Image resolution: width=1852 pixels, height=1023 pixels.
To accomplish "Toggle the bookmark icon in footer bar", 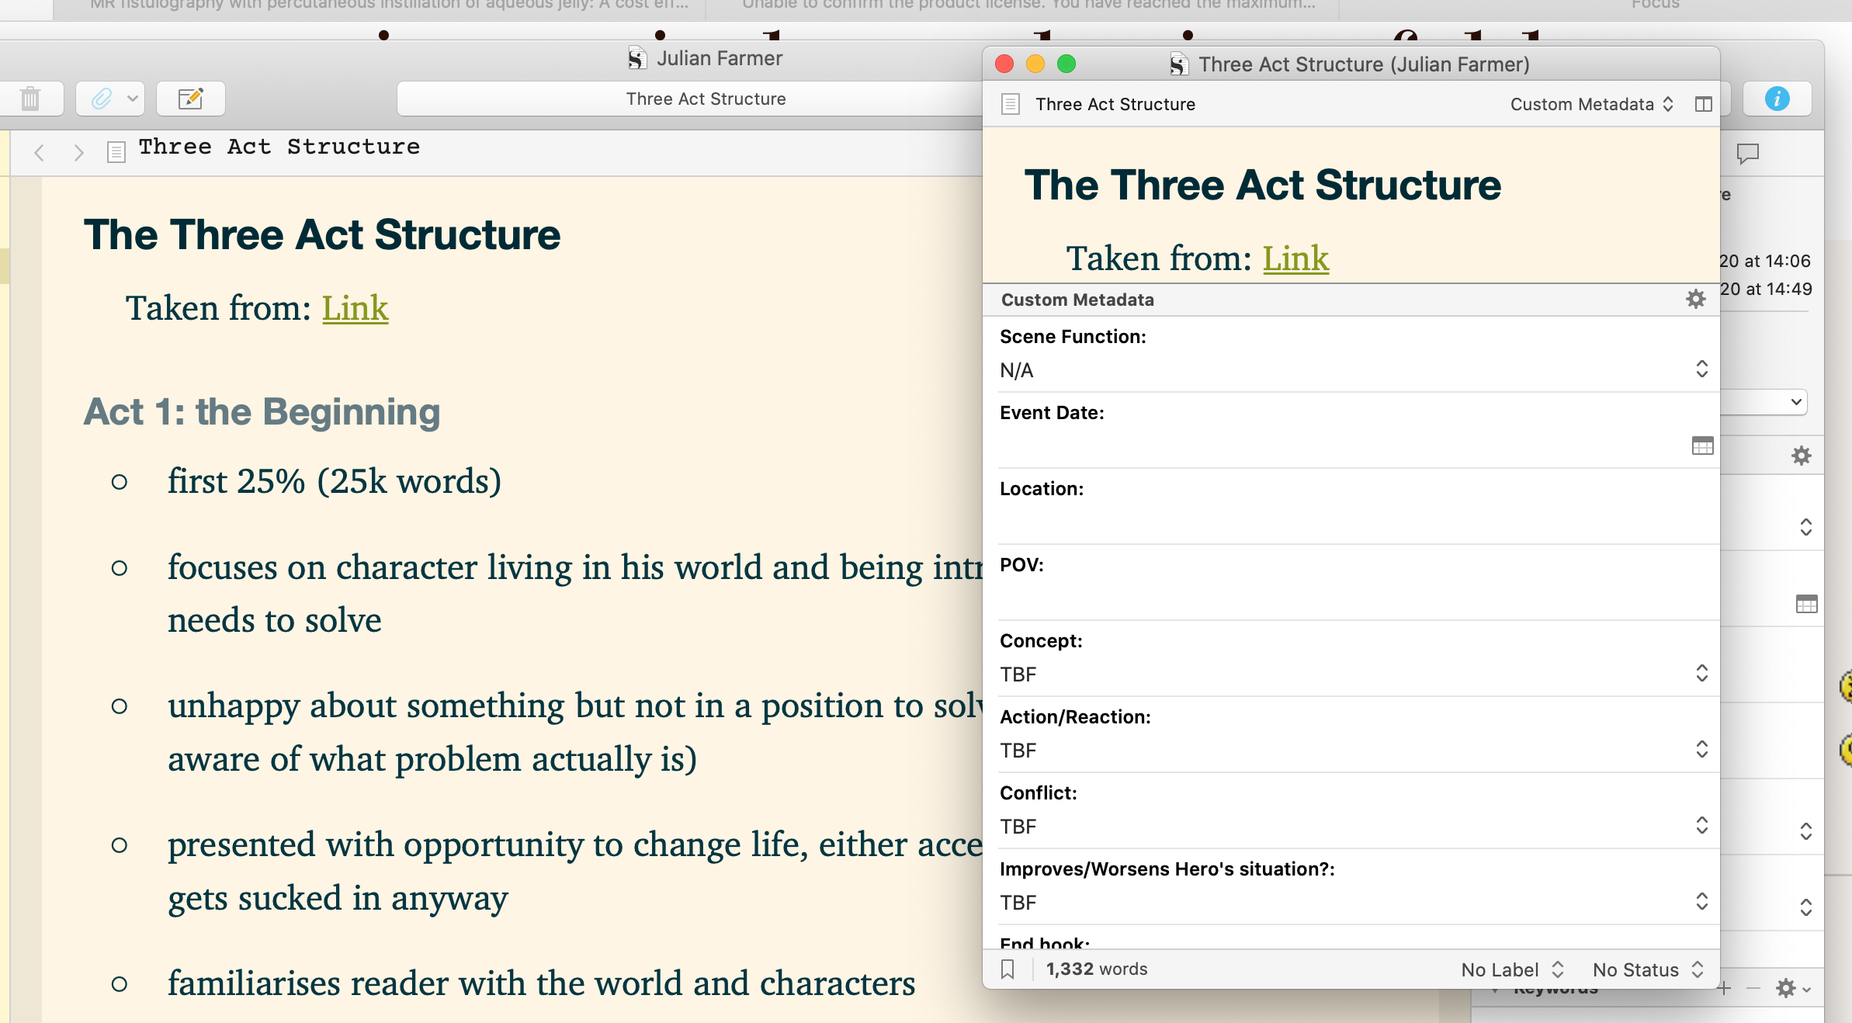I will (x=1008, y=969).
